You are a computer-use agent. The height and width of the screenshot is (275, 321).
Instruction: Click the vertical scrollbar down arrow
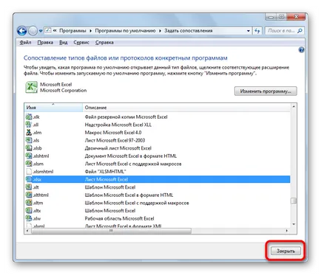pyautogui.click(x=294, y=224)
